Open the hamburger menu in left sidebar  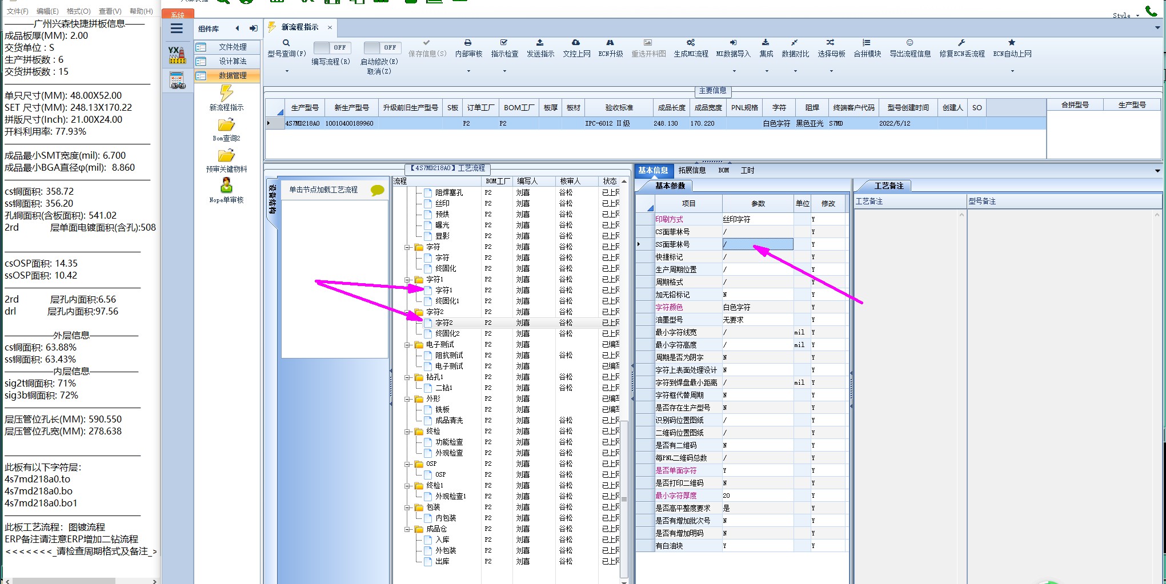[x=177, y=29]
